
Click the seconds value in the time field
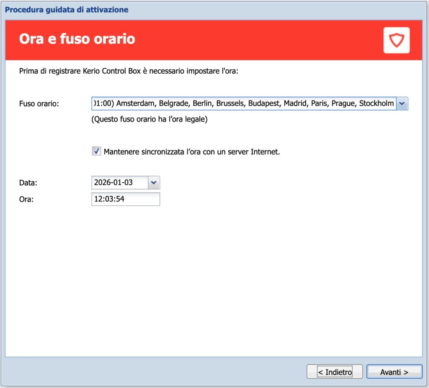pyautogui.click(x=120, y=199)
